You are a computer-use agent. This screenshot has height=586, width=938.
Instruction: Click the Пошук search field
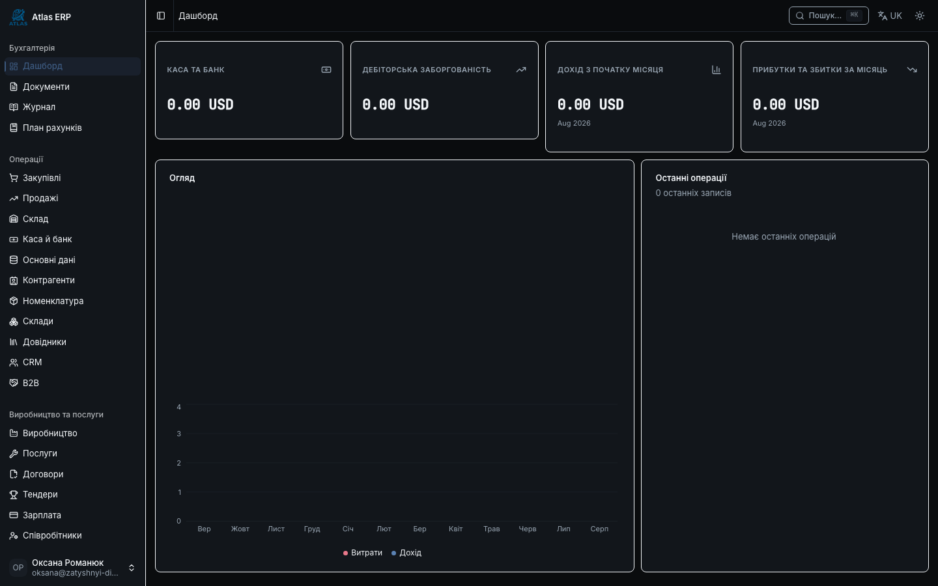coord(829,16)
